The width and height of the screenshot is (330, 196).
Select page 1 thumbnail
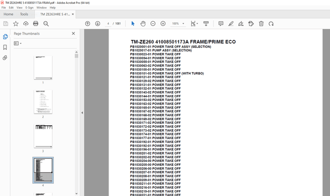click(43, 67)
